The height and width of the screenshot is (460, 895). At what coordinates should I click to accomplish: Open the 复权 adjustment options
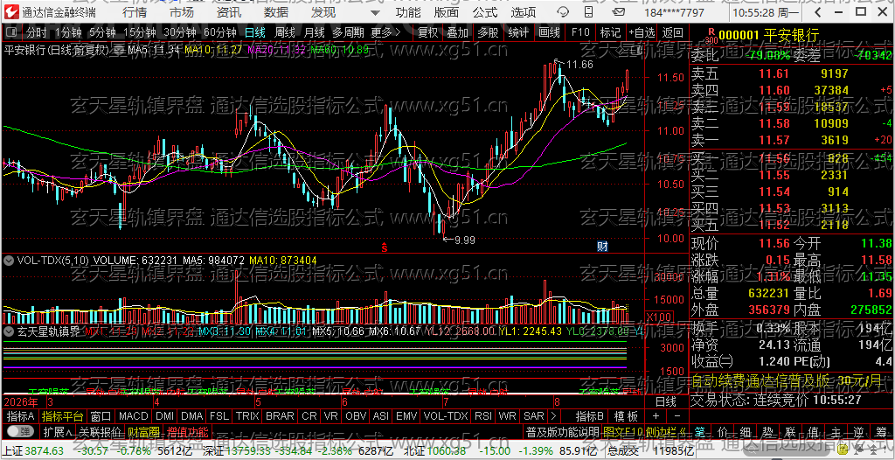pos(427,32)
